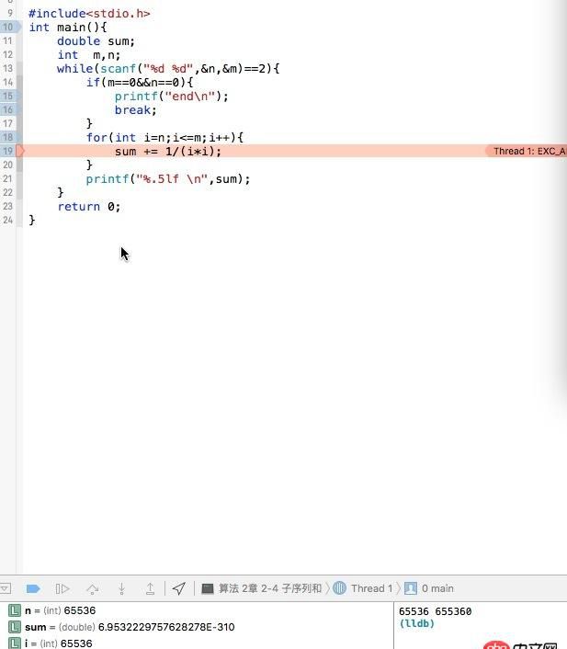Click line number 9 in the gutter

click(x=10, y=13)
